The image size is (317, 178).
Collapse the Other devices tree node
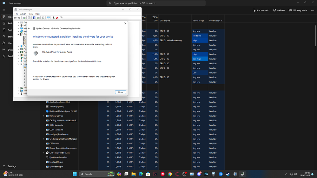tap(18, 34)
